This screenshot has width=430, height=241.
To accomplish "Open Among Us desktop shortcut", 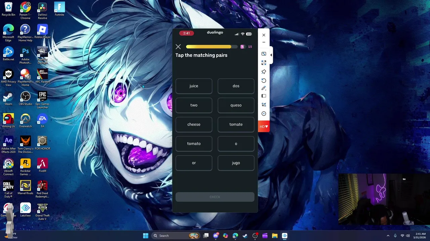I will pos(8,121).
